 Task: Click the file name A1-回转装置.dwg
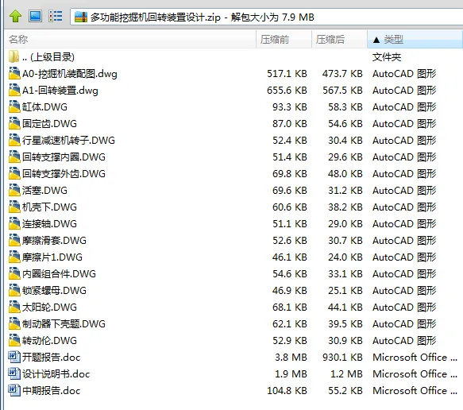point(60,91)
